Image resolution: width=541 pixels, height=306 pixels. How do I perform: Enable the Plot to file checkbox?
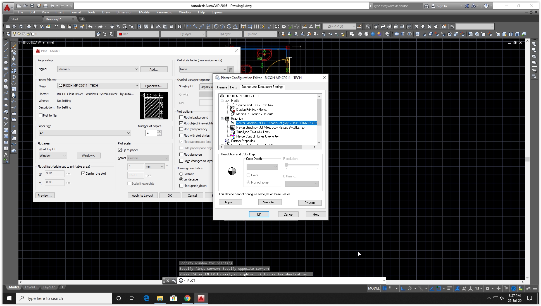click(41, 115)
